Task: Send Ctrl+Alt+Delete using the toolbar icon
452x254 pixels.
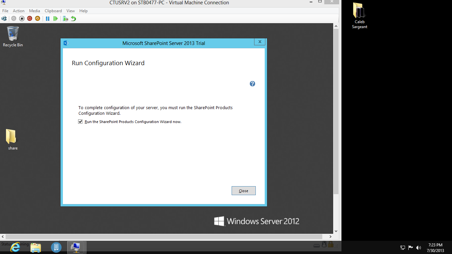Action: click(x=4, y=19)
